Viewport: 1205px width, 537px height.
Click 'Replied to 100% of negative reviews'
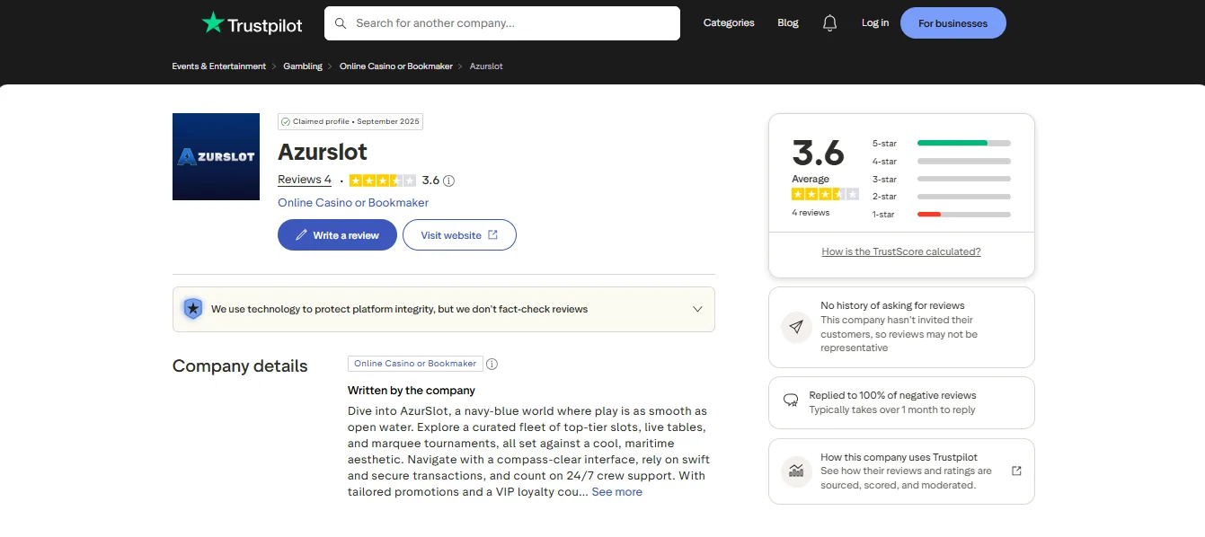pyautogui.click(x=892, y=395)
